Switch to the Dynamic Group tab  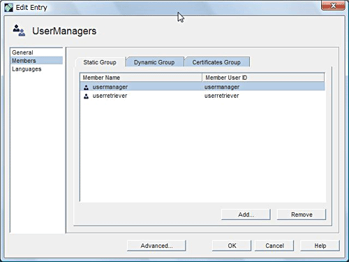pyautogui.click(x=154, y=62)
